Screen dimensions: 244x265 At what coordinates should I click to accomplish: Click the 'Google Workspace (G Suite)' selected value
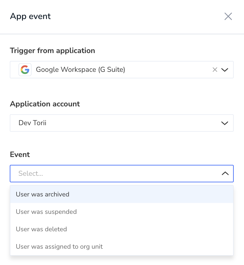pyautogui.click(x=80, y=70)
